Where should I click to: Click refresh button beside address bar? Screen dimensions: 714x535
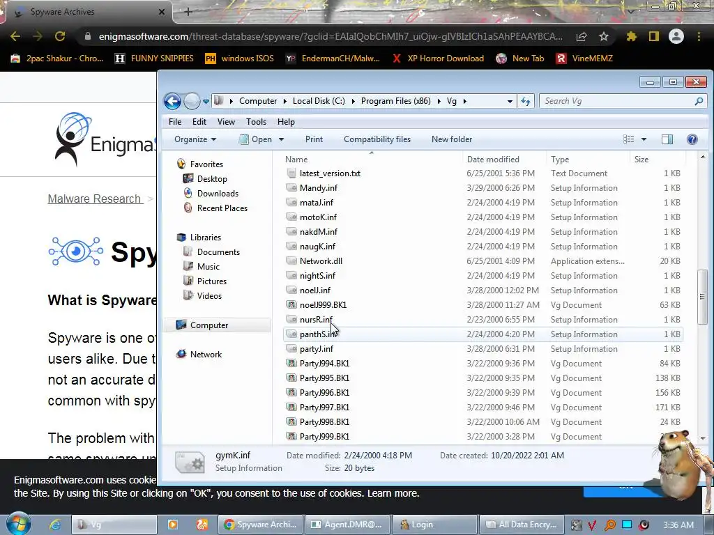526,102
